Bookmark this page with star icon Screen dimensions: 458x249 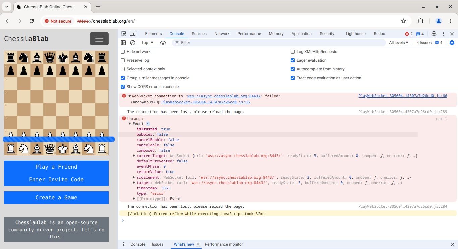(404, 21)
